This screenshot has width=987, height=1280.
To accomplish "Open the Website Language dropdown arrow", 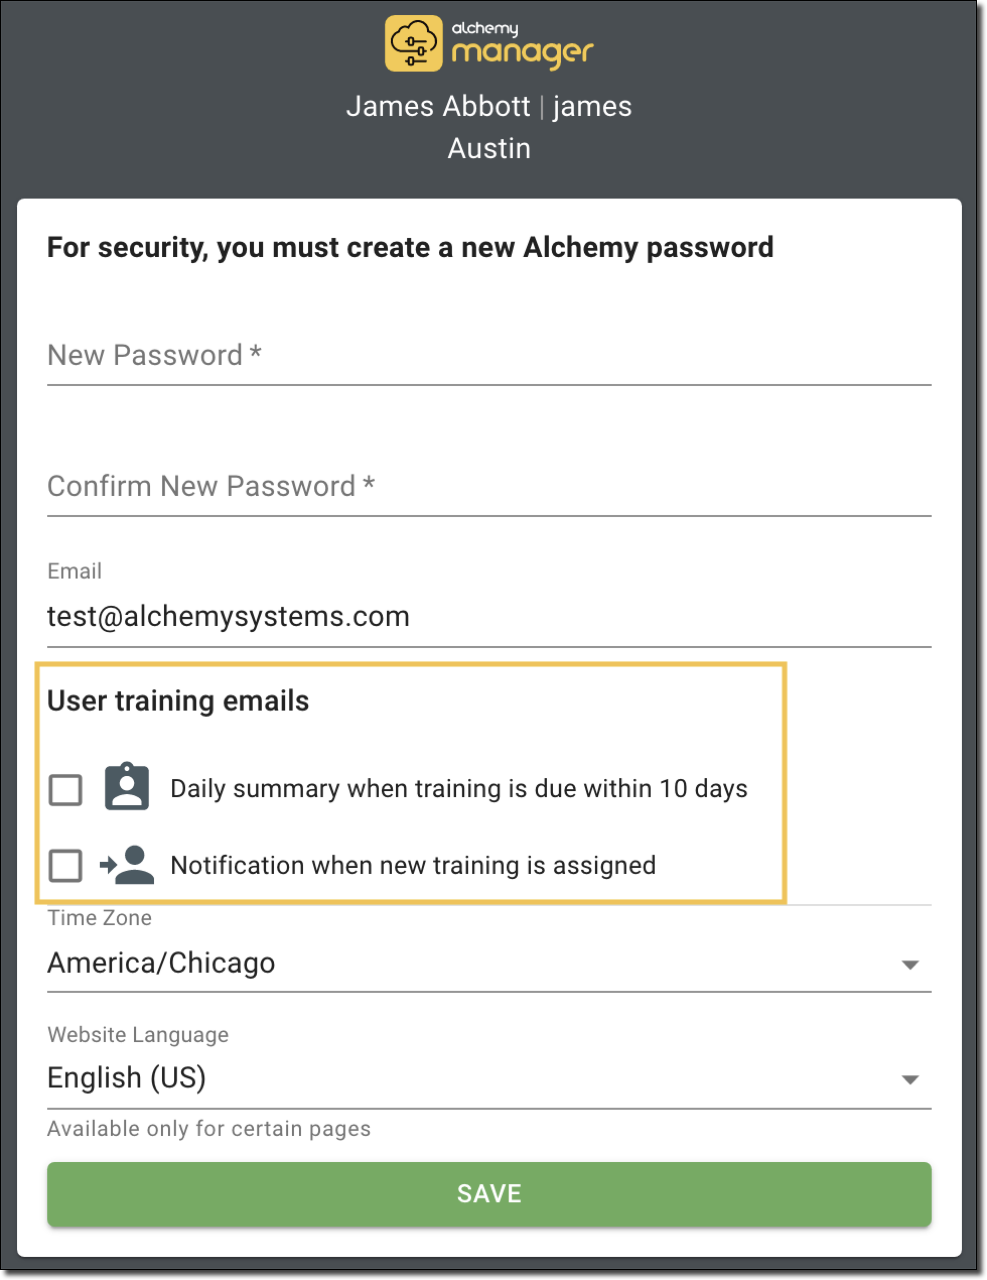I will pyautogui.click(x=909, y=1079).
